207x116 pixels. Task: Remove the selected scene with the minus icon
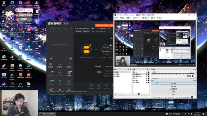click(118, 94)
